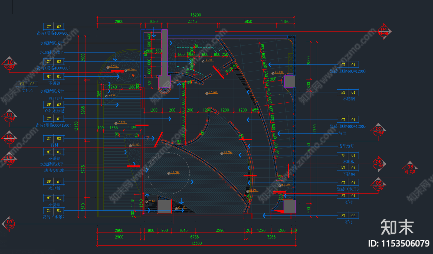Click the overall dimension 13200

tap(196, 15)
